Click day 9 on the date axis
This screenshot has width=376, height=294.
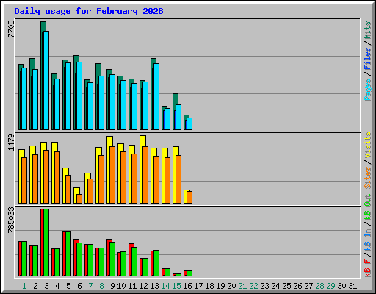coord(112,286)
